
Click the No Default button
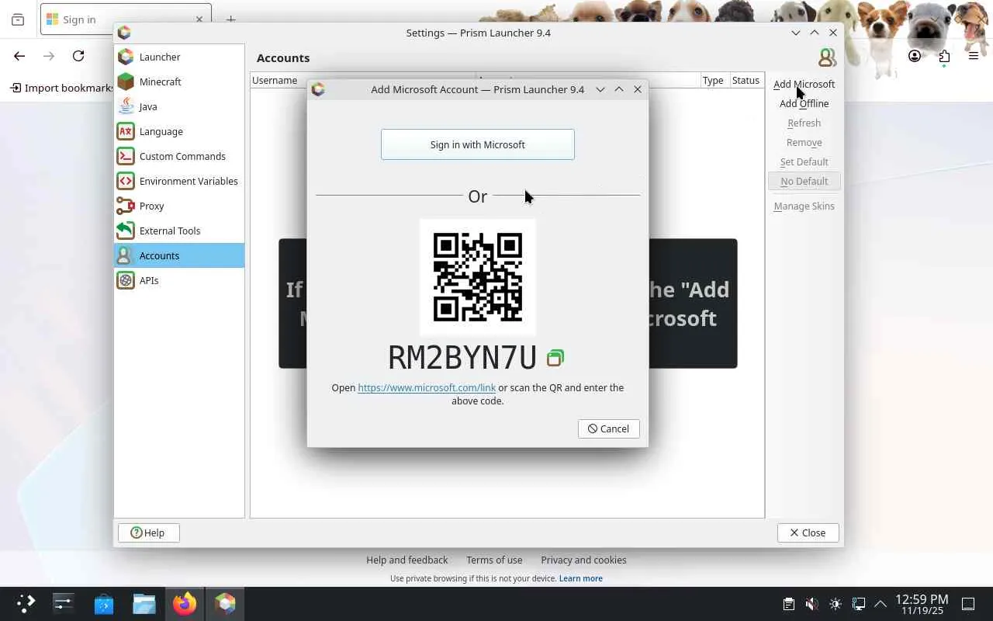point(804,181)
